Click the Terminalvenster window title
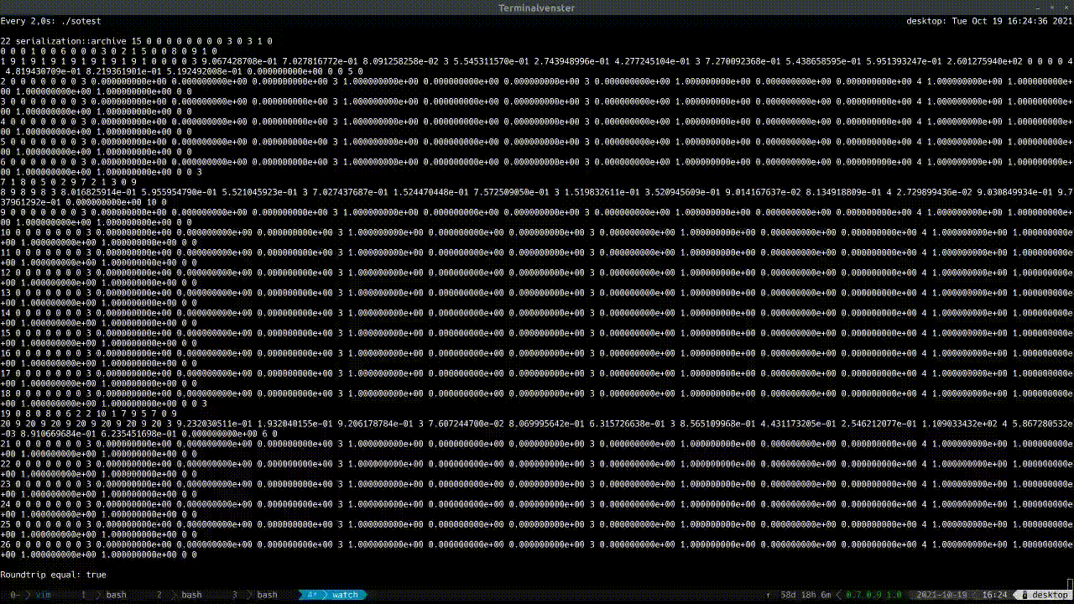The image size is (1074, 604). pos(536,8)
